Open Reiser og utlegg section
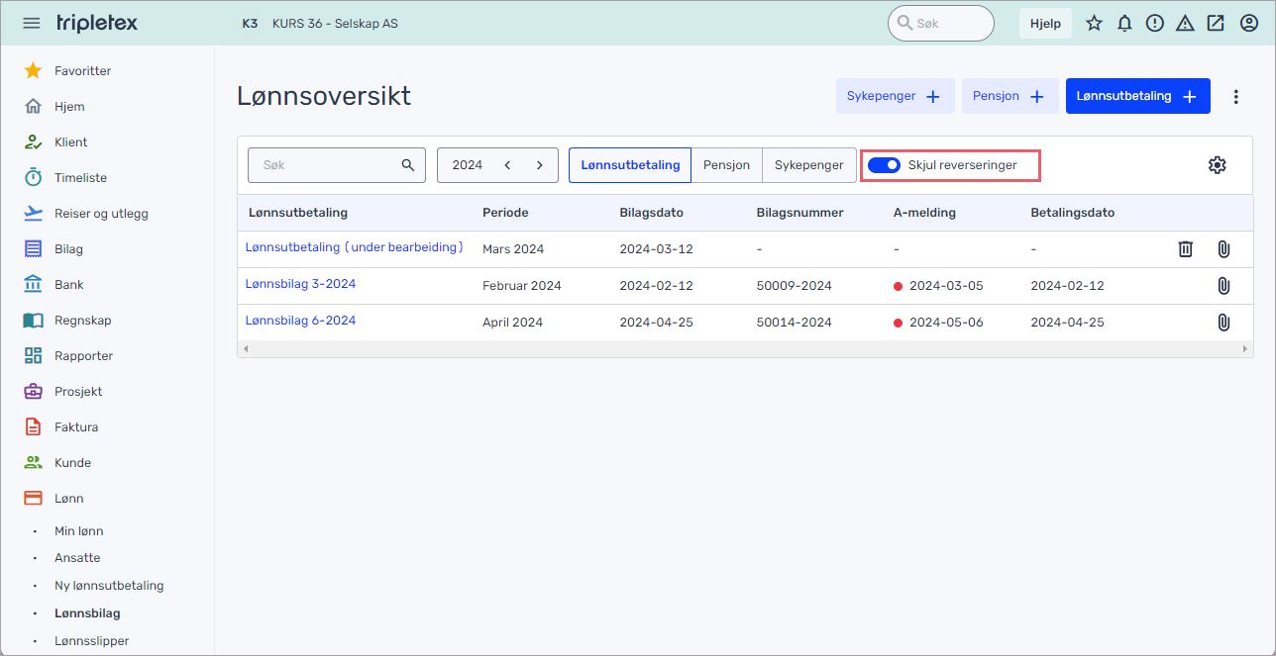1276x656 pixels. pyautogui.click(x=86, y=214)
